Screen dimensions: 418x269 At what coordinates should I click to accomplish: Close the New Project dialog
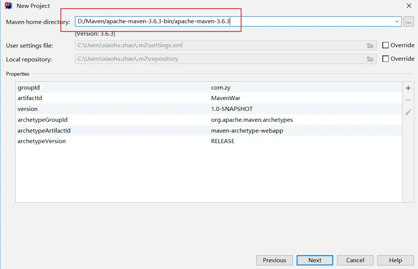pos(409,6)
